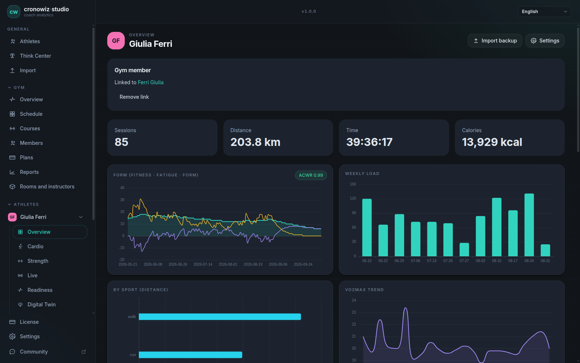Viewport: 580px width, 363px height.
Task: Click the cronowiz studio CW logo
Action: tap(14, 12)
